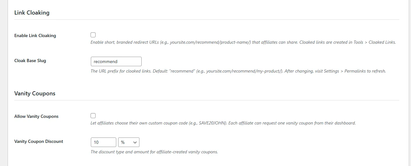Click the chevron arrow in the discount type select

coord(135,143)
